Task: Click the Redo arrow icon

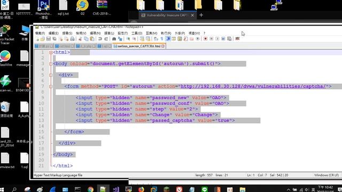Action: [106, 39]
